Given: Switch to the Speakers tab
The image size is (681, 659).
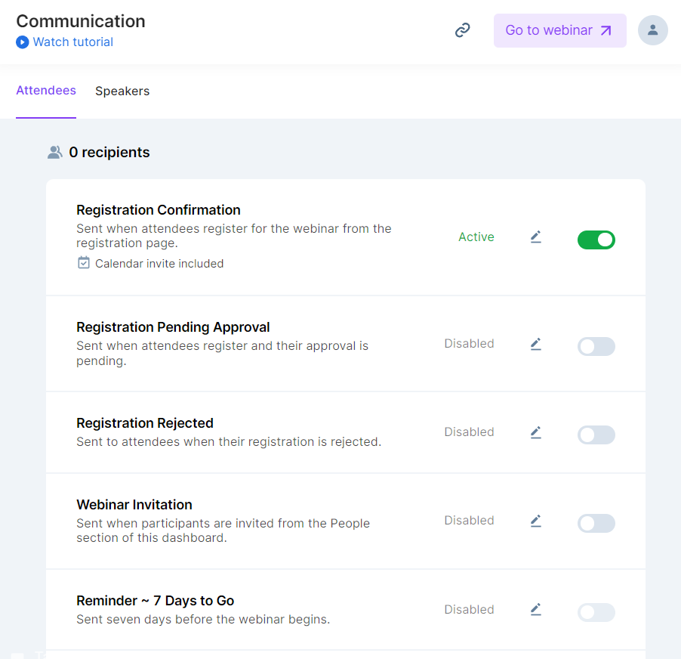Looking at the screenshot, I should pos(122,91).
